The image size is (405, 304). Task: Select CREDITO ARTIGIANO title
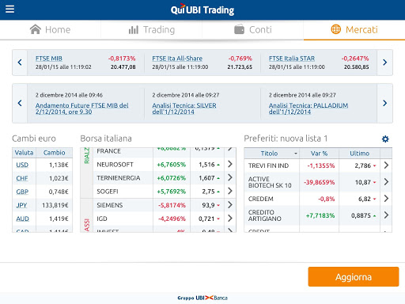(x=265, y=215)
